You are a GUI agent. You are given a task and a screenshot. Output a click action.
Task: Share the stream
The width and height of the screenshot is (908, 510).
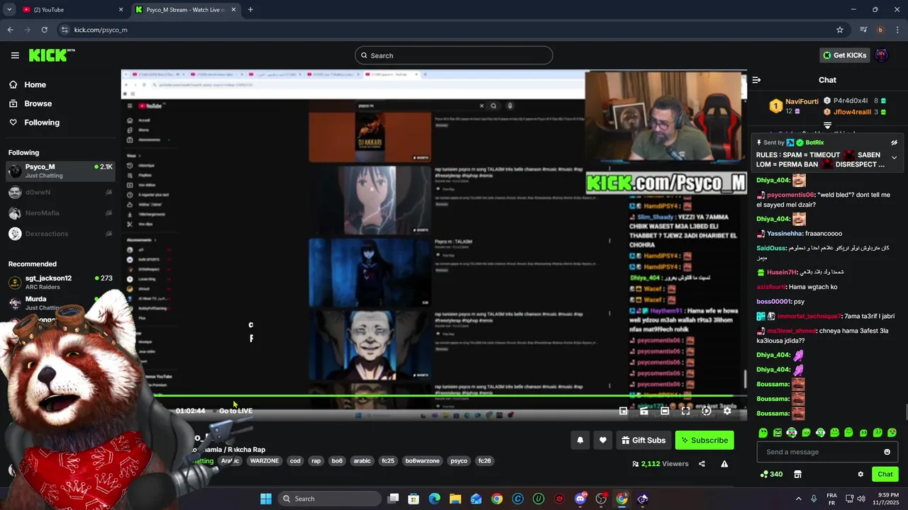702,464
